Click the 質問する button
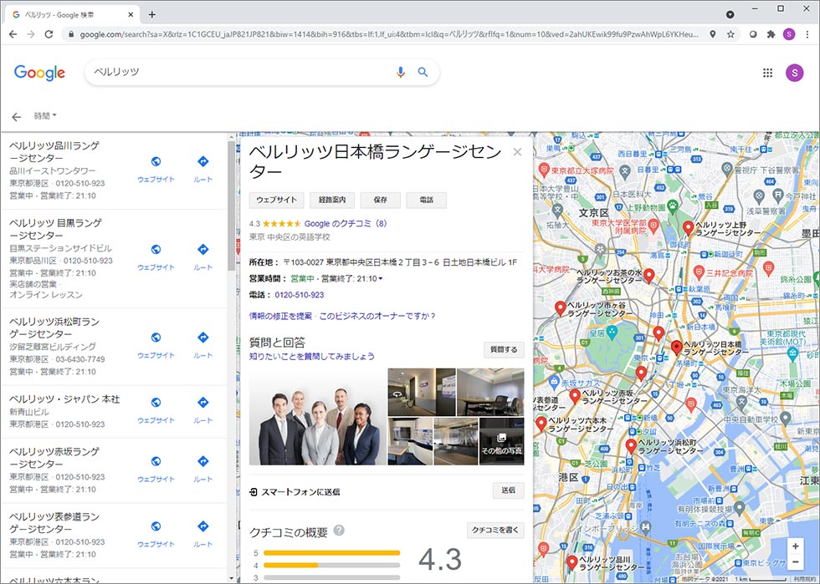Screen dimensions: 820x584 tap(504, 349)
